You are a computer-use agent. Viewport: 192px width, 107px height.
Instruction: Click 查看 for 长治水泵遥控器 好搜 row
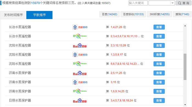(x=159, y=36)
